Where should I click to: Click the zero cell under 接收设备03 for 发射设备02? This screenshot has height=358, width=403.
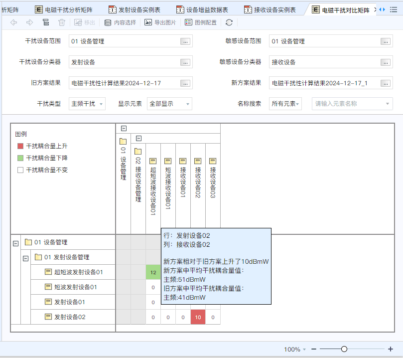(213, 317)
